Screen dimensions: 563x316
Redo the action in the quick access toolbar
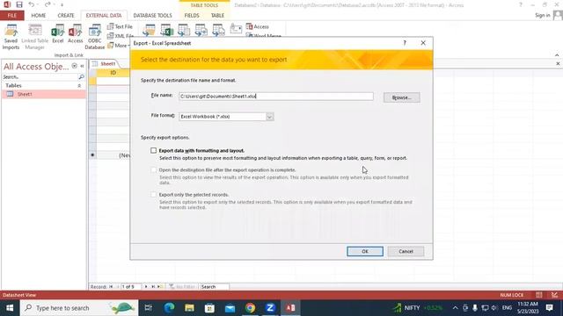(x=48, y=4)
